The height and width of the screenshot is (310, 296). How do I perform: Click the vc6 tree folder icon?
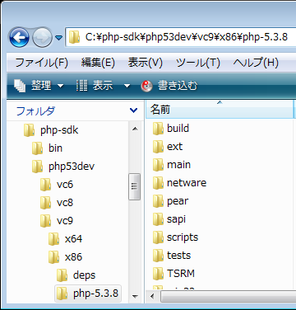point(45,185)
